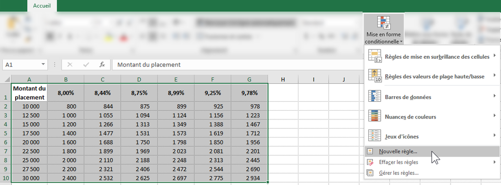Click the highlight cells rules icon
The height and width of the screenshot is (185, 501).
[x=374, y=56]
